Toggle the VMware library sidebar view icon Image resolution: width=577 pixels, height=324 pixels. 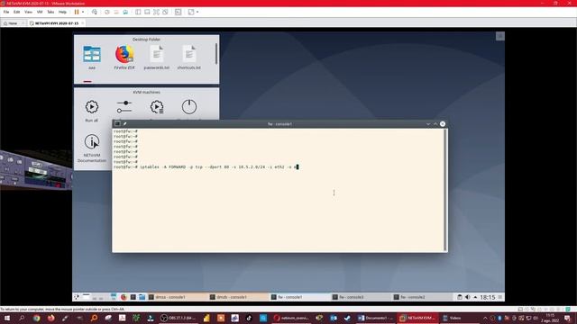point(138,12)
